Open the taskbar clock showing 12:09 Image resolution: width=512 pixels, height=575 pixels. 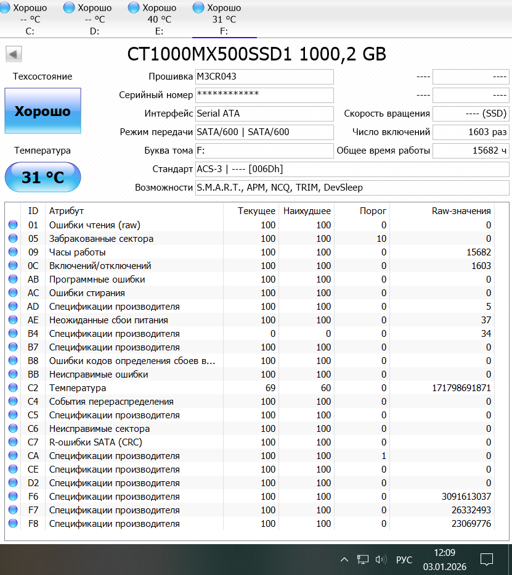coord(445,560)
